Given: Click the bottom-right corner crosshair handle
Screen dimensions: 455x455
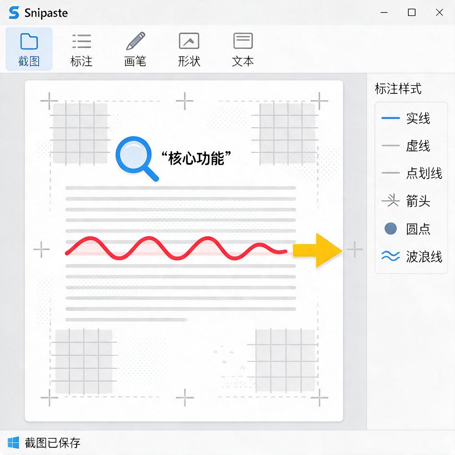Looking at the screenshot, I should click(319, 397).
